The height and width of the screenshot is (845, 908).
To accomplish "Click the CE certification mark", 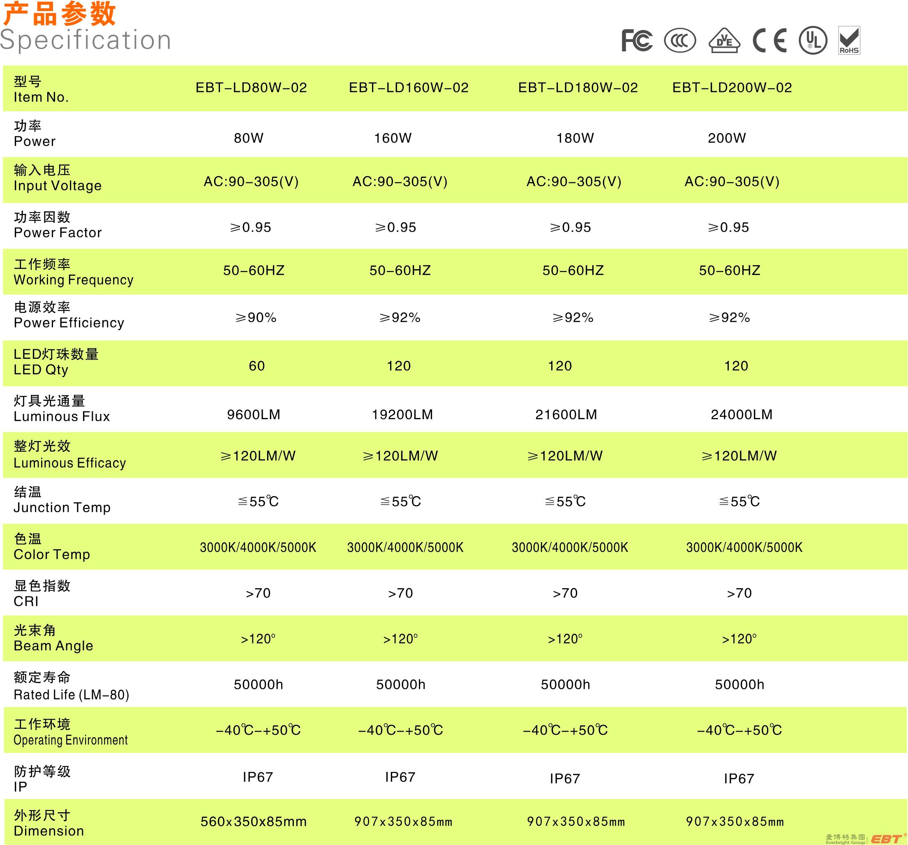I will [x=769, y=40].
